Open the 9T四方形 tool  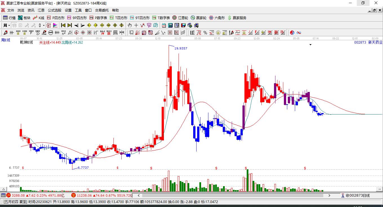click(x=140, y=18)
